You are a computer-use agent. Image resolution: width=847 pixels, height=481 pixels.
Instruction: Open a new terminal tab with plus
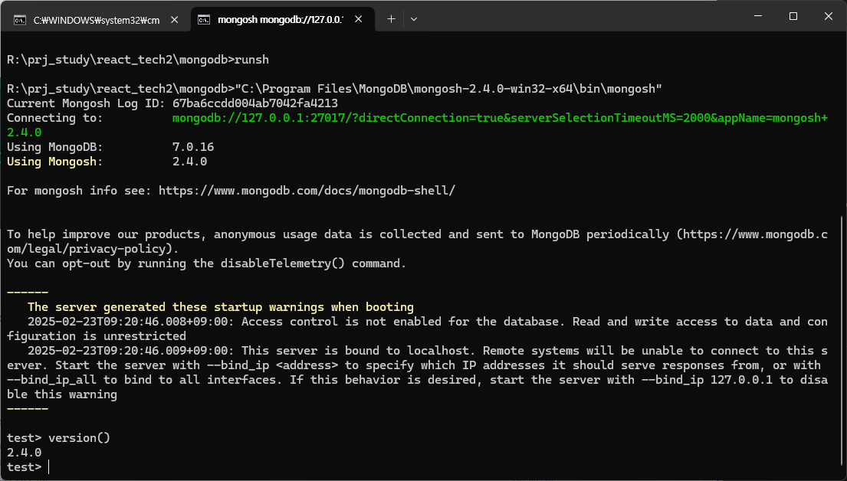pos(391,19)
